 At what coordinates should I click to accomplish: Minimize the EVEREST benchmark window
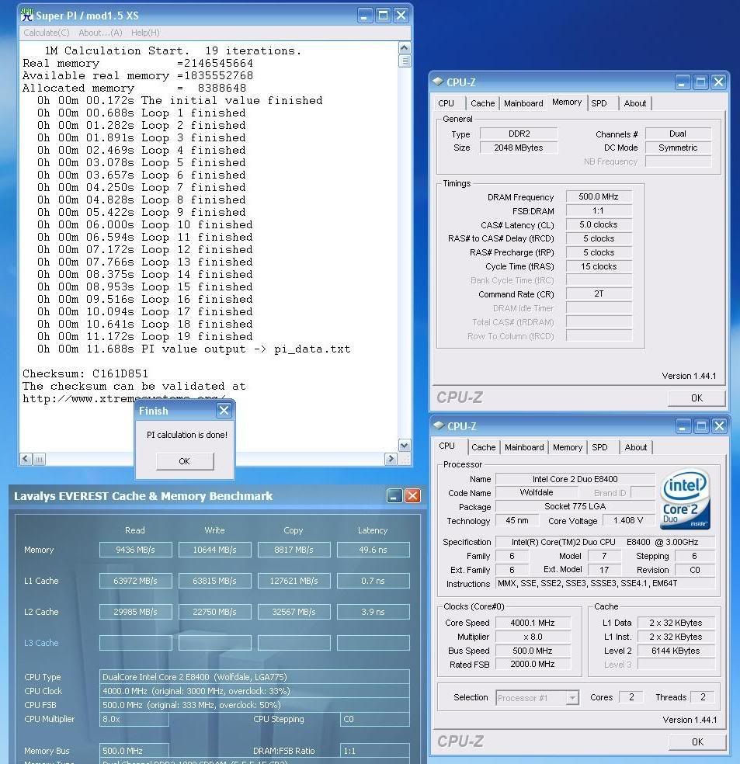tap(394, 495)
